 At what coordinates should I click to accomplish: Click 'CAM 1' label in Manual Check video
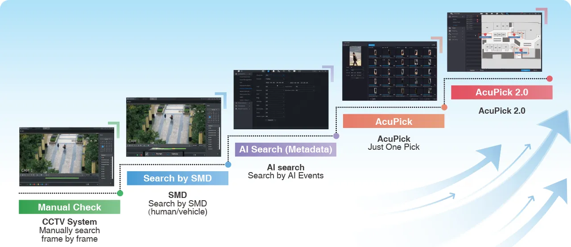27,170
